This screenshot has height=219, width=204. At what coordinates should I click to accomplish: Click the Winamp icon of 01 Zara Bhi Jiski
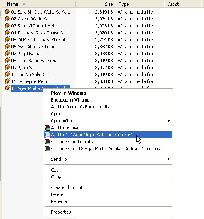(x=7, y=11)
